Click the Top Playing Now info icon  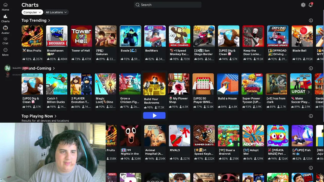point(311,116)
